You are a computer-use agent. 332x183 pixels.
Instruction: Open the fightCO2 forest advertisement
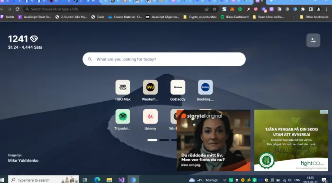click(x=291, y=140)
